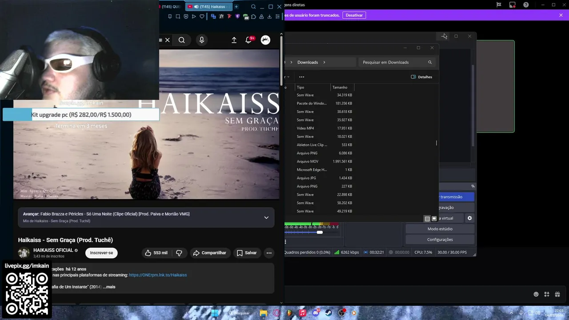
Task: Open the YouTube account avatar menu
Action: [265, 40]
